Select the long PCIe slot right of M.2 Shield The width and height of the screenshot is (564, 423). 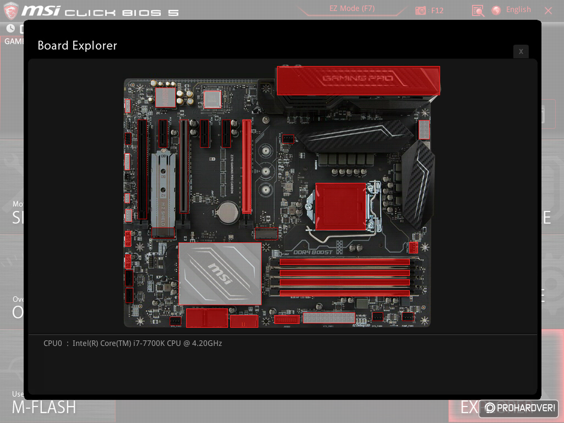pyautogui.click(x=184, y=167)
